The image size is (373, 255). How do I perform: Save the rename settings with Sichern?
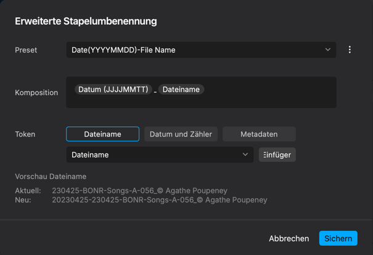(x=338, y=238)
